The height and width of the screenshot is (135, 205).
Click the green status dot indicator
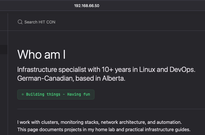click(x=23, y=95)
